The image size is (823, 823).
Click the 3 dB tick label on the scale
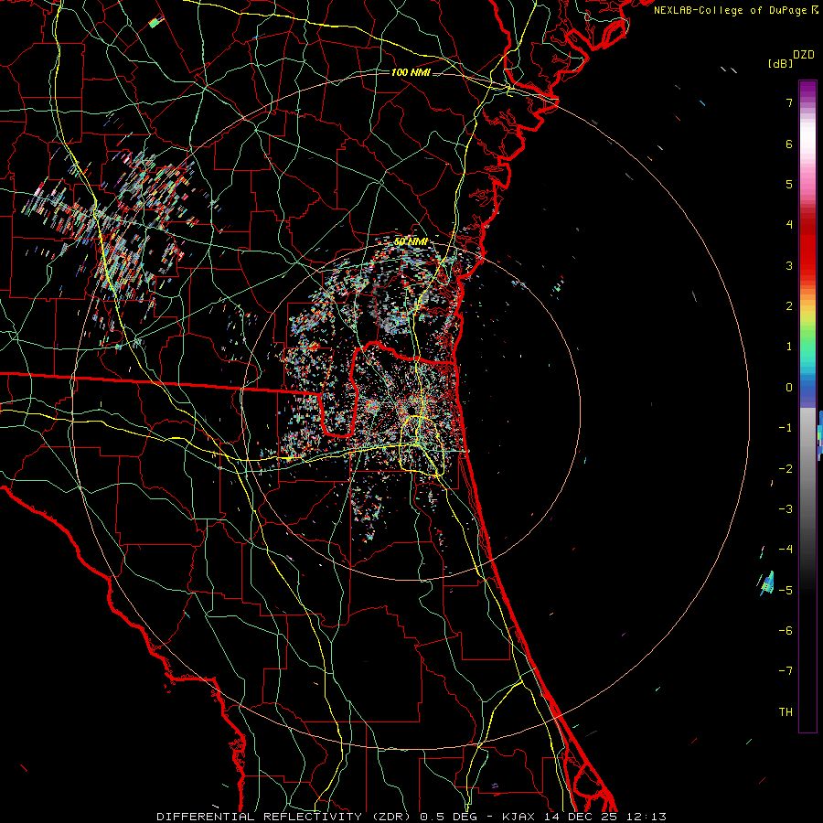pos(789,265)
